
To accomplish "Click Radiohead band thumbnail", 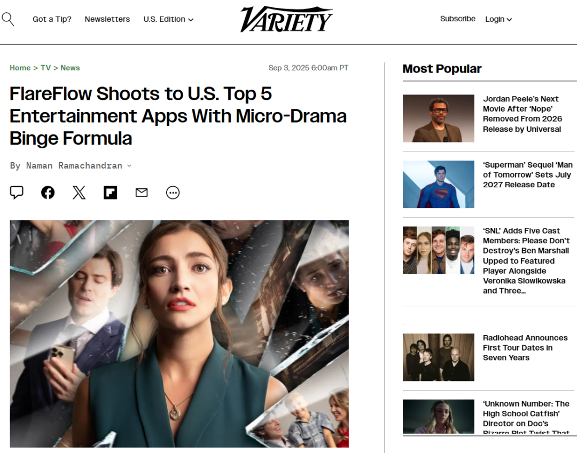I will (x=438, y=357).
